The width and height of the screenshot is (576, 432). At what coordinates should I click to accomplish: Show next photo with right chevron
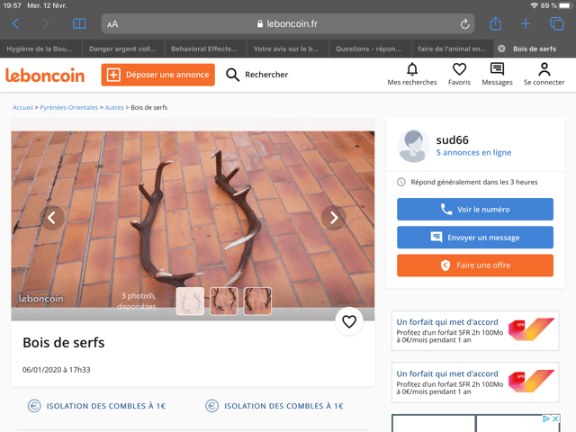point(334,218)
